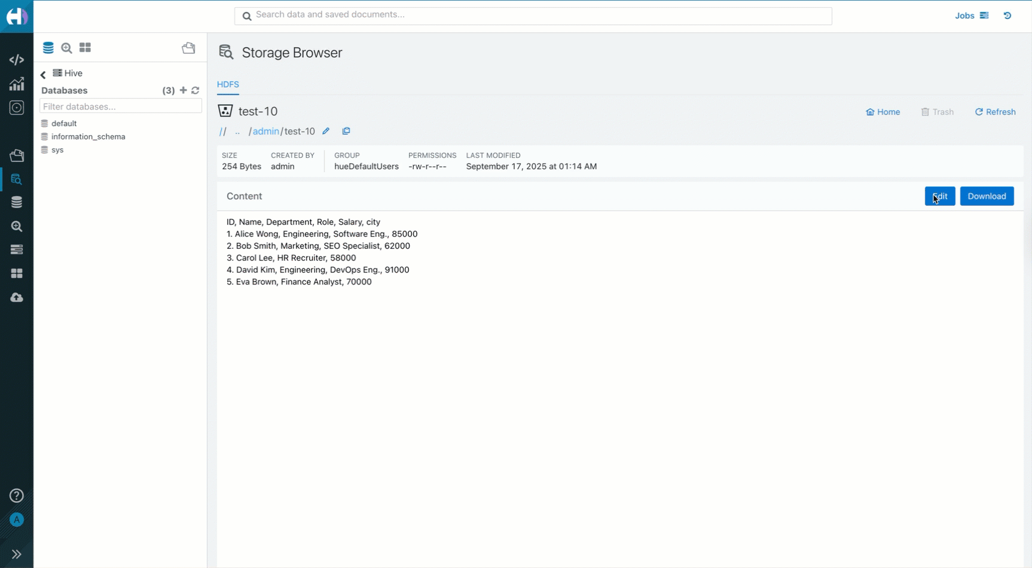Click the Filter databases input field

click(x=121, y=106)
